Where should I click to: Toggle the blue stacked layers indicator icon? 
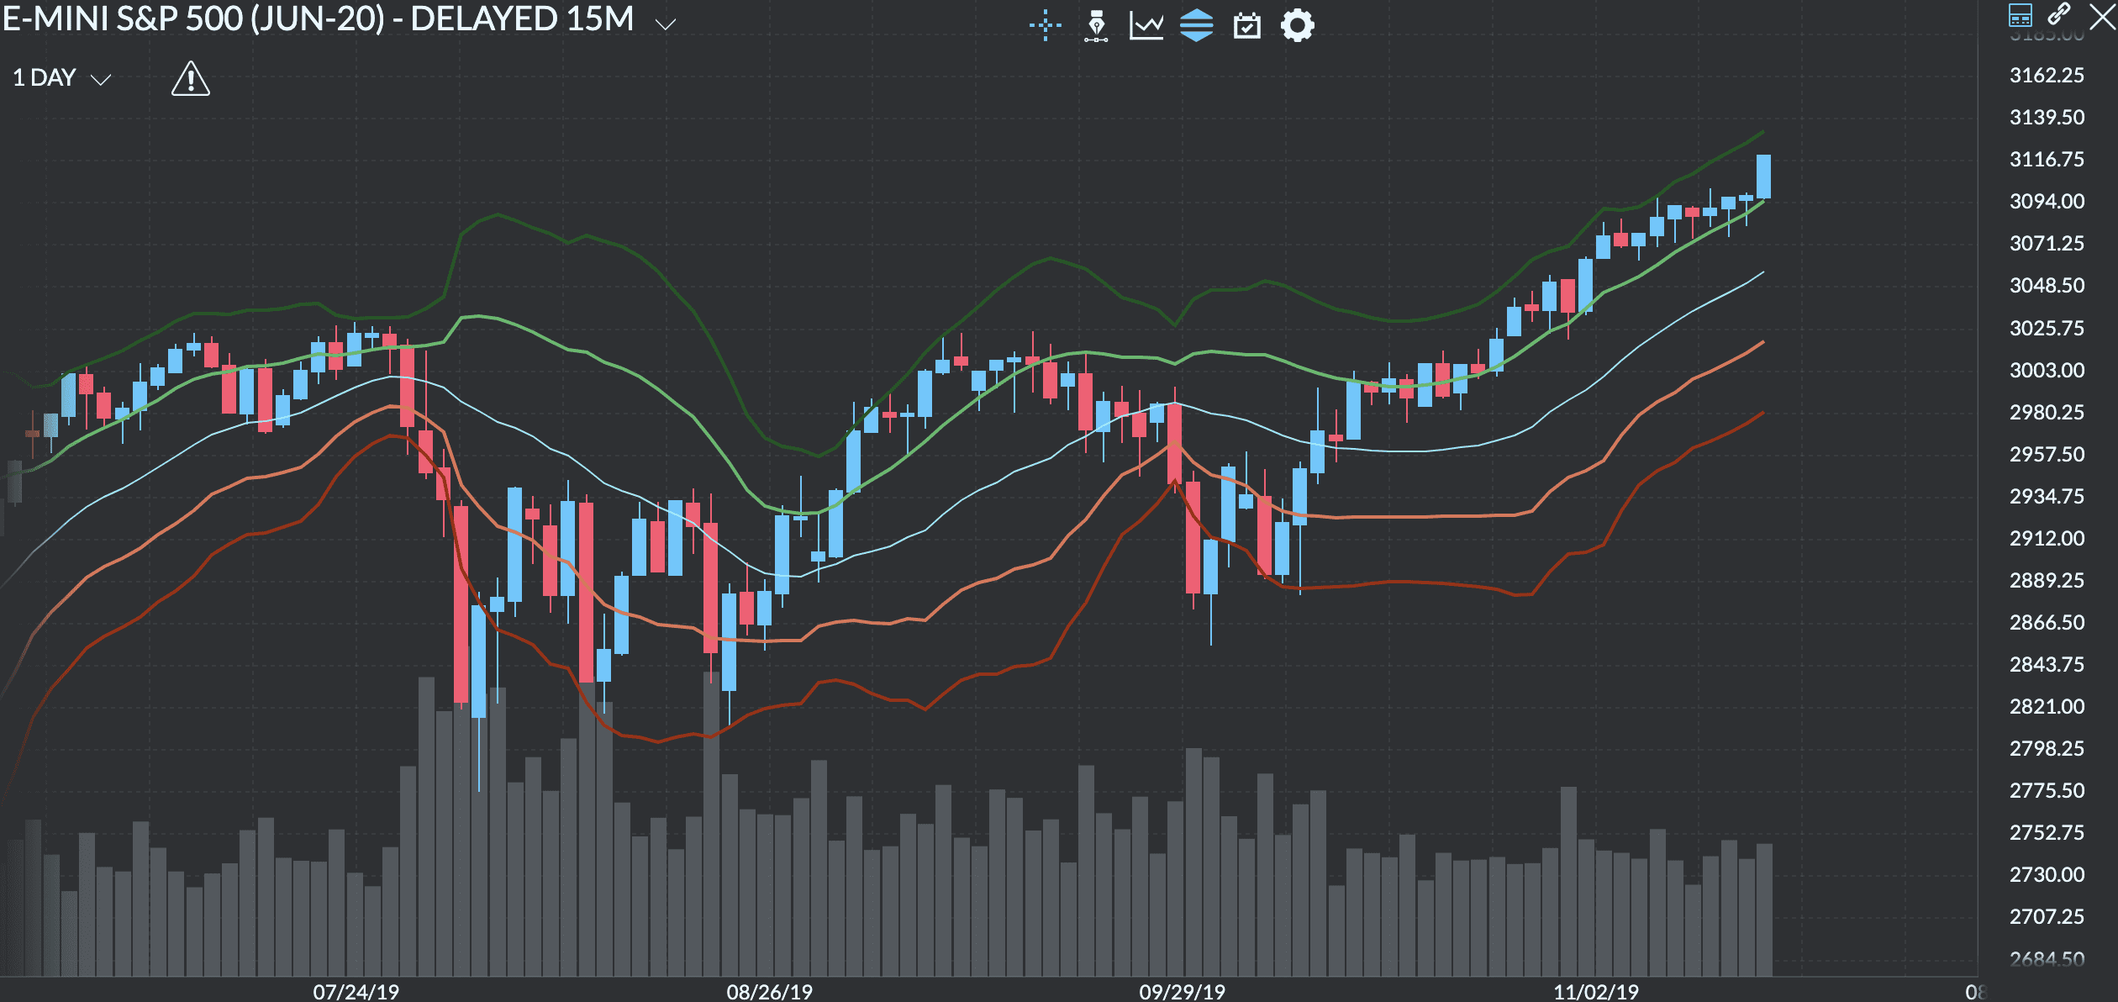[1196, 25]
